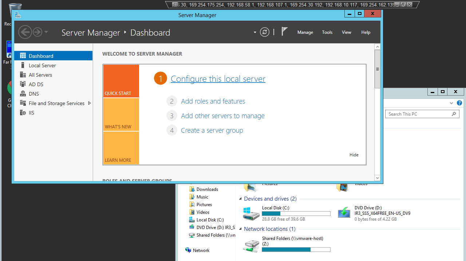The height and width of the screenshot is (261, 466).
Task: Click Shared Folders (Z:) capacity bar
Action: pos(296,249)
